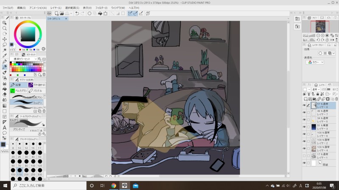339x190 pixels.
Task: Pick brush size 30 preset
Action: [x=26, y=154]
